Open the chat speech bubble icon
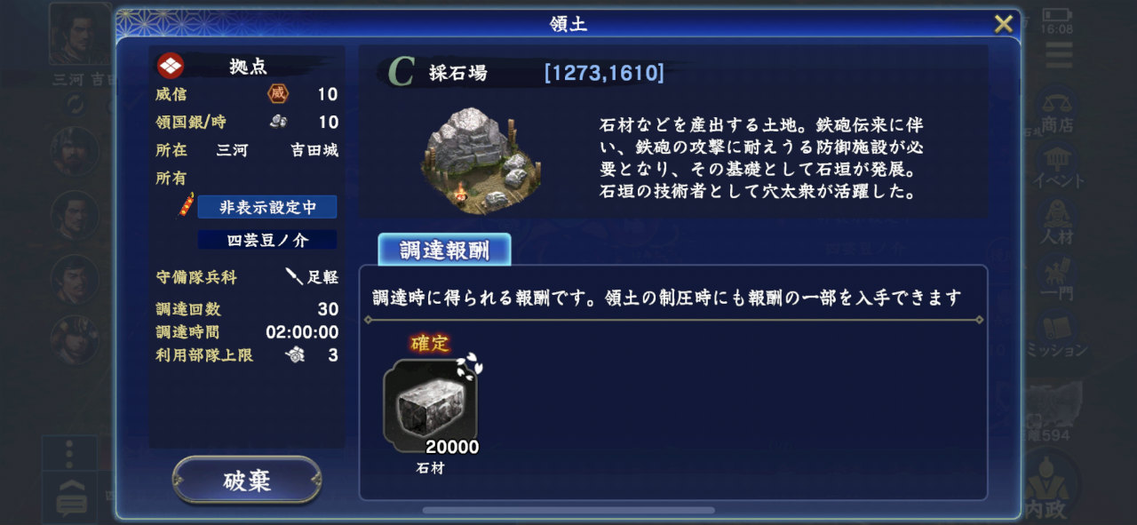The width and height of the screenshot is (1137, 525). [71, 505]
